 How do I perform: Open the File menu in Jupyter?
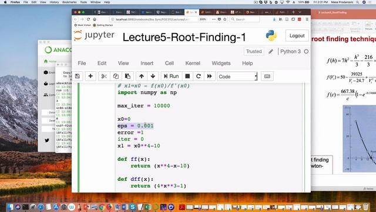point(82,63)
